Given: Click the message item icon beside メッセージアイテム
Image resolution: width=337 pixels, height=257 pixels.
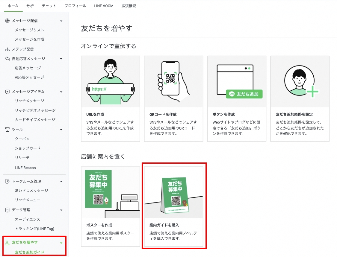Looking at the screenshot, I should click(x=7, y=92).
